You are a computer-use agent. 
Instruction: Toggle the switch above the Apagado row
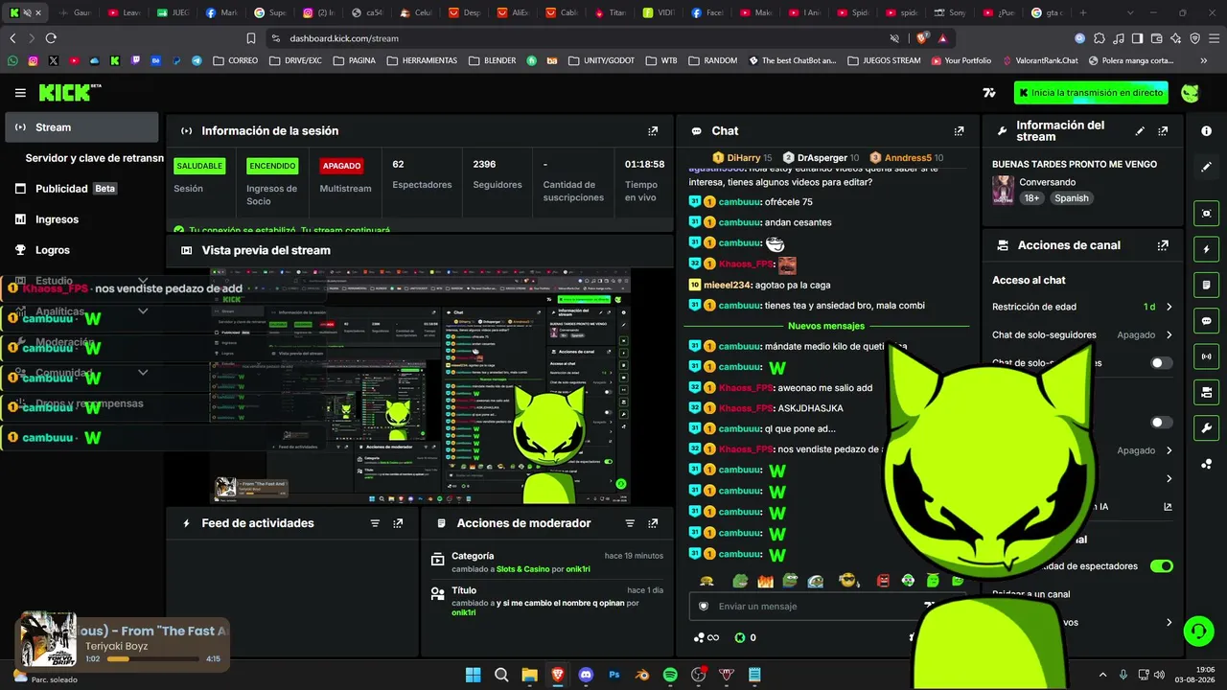pos(1161,423)
